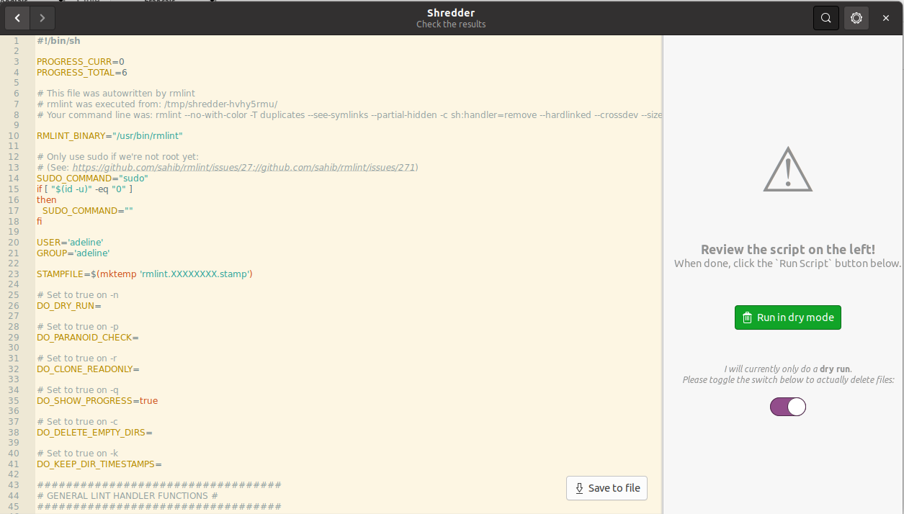Click the download icon beside Save to file
904x514 pixels.
578,488
